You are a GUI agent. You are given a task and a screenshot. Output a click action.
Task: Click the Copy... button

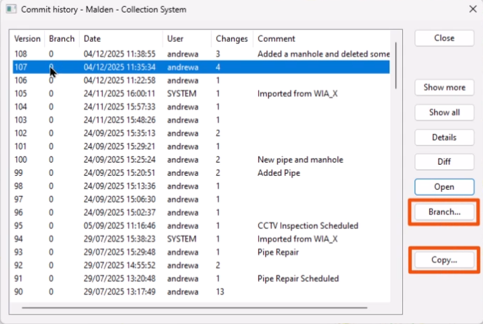coord(444,260)
